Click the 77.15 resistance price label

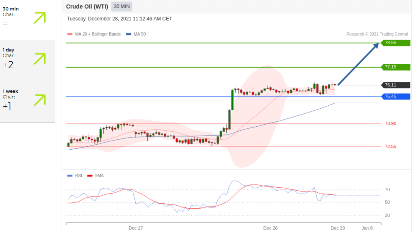click(x=396, y=67)
